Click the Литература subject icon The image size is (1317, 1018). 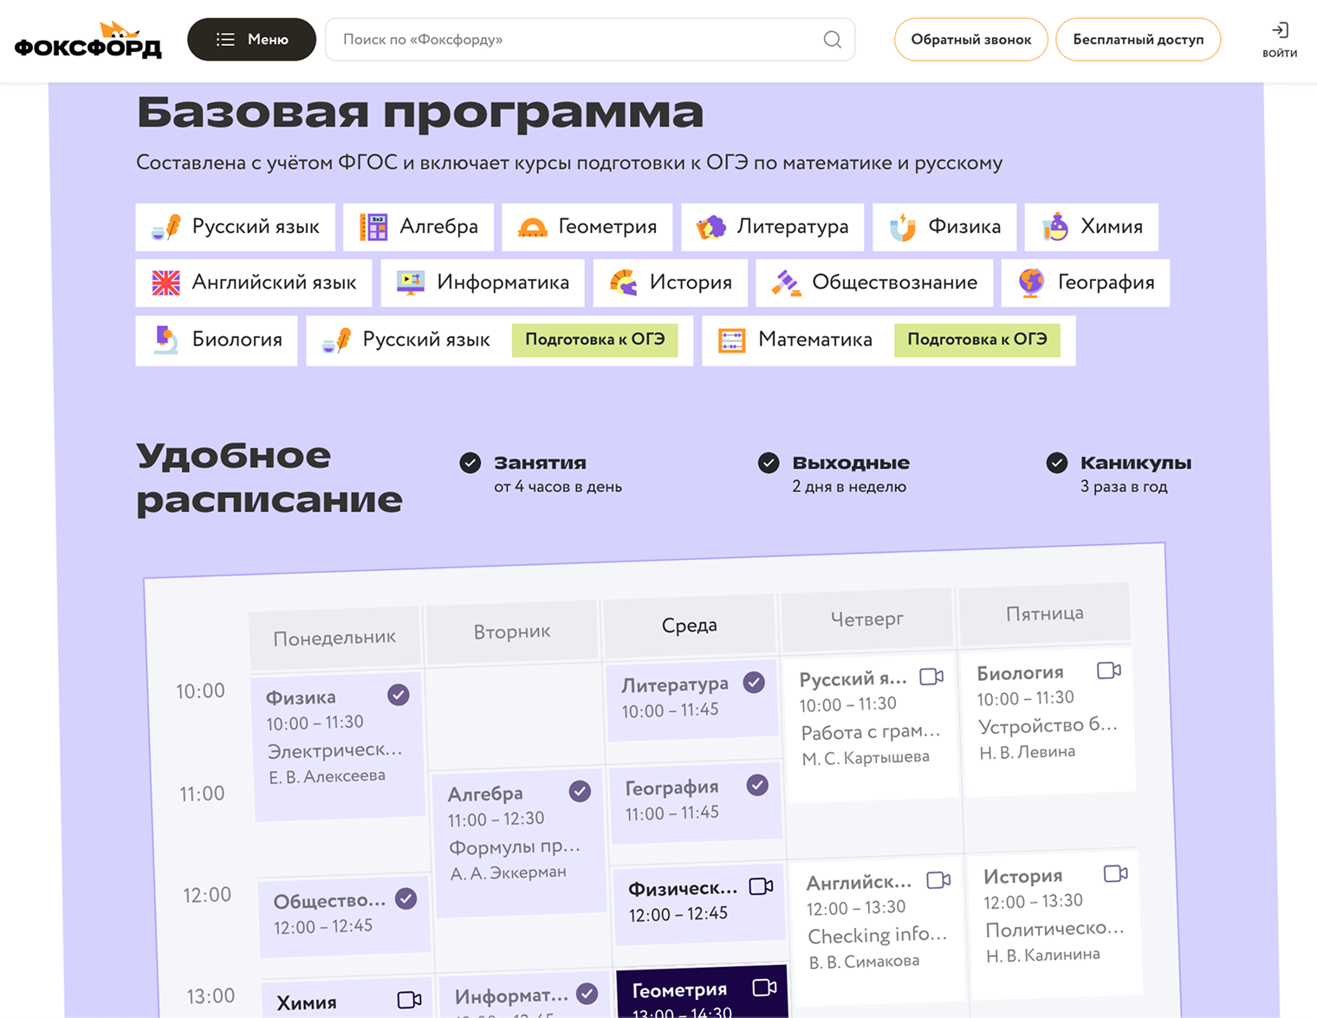711,227
